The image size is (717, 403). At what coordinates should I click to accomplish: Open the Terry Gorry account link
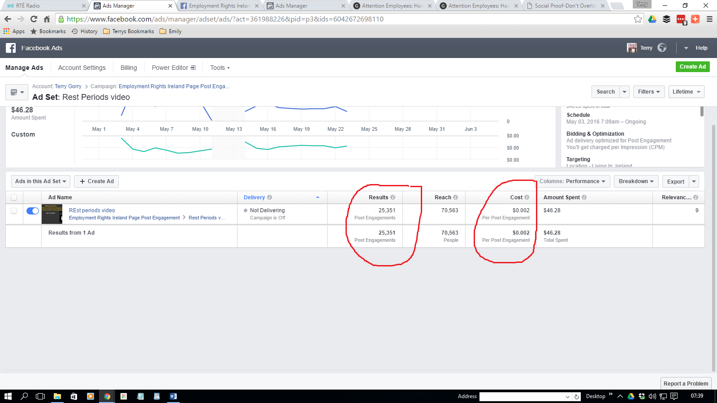[68, 86]
